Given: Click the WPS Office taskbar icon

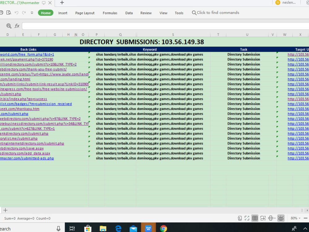Looking at the screenshot, I should coord(148,228).
